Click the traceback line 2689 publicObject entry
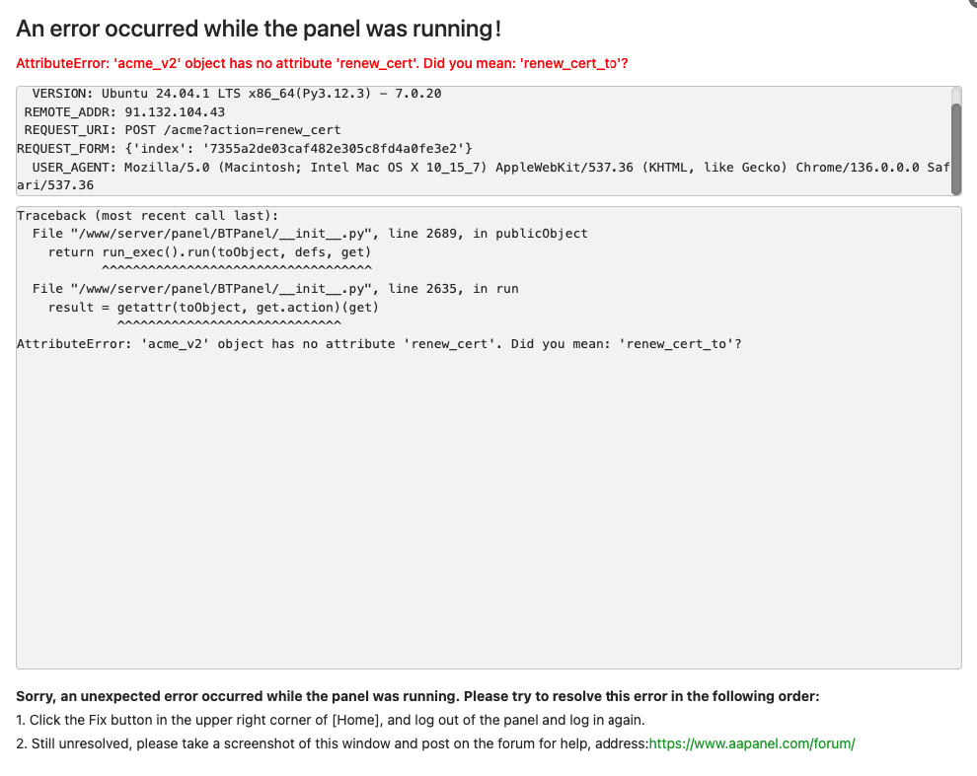977x776 pixels. click(x=310, y=234)
